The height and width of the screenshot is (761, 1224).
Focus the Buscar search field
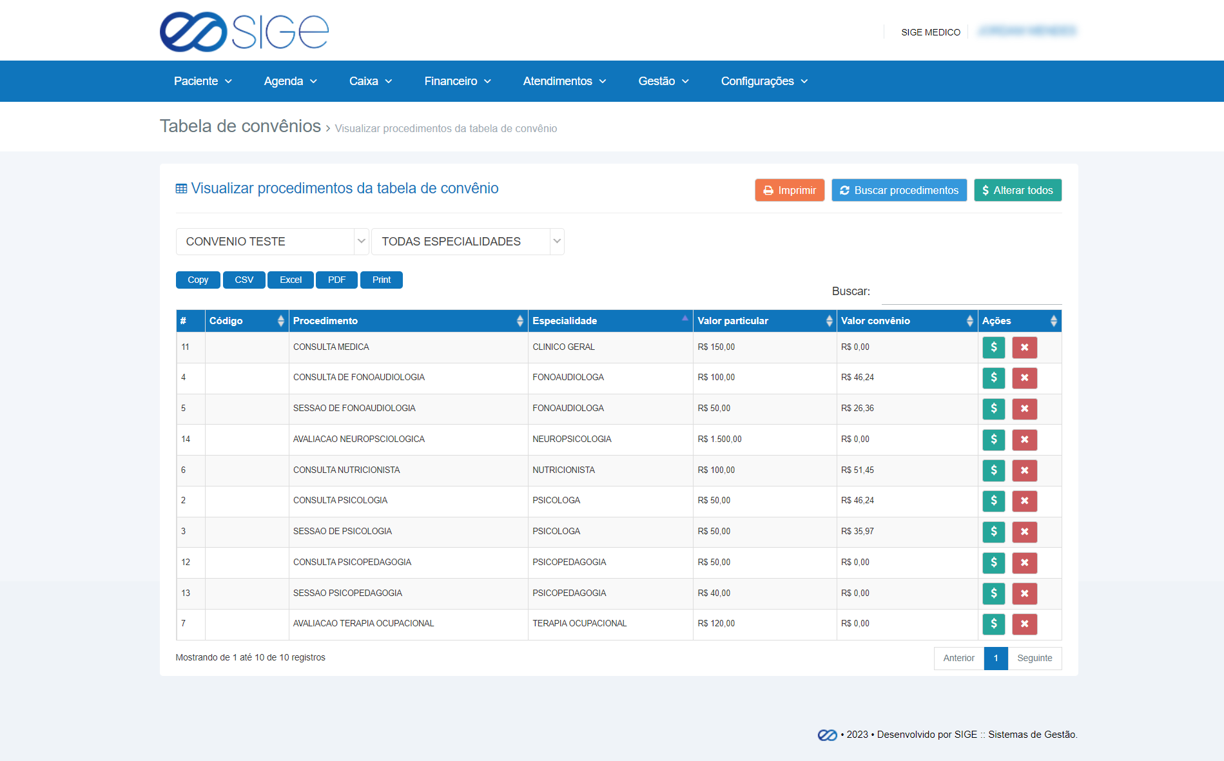pyautogui.click(x=971, y=292)
